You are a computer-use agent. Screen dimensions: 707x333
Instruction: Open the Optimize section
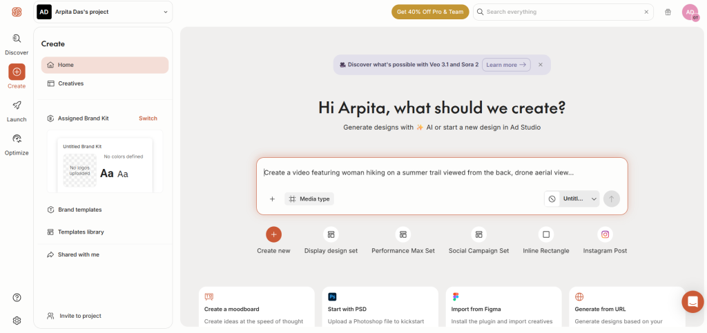click(17, 145)
